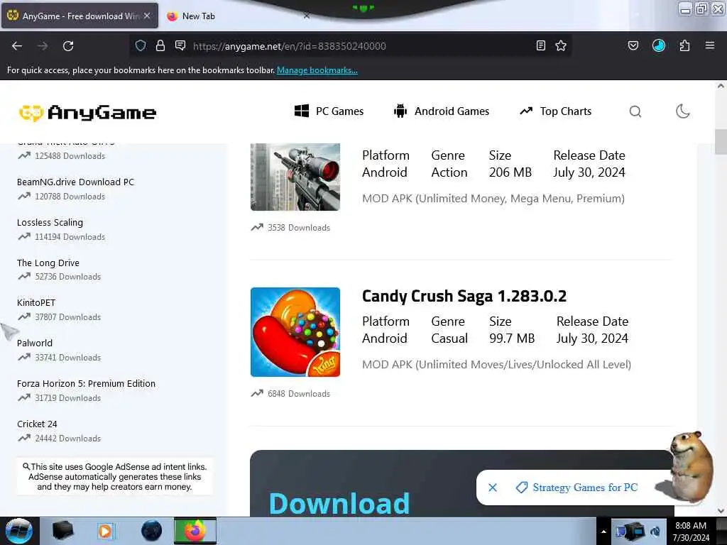Open the site permissions icon in address bar
This screenshot has height=545, width=727.
pyautogui.click(x=180, y=45)
